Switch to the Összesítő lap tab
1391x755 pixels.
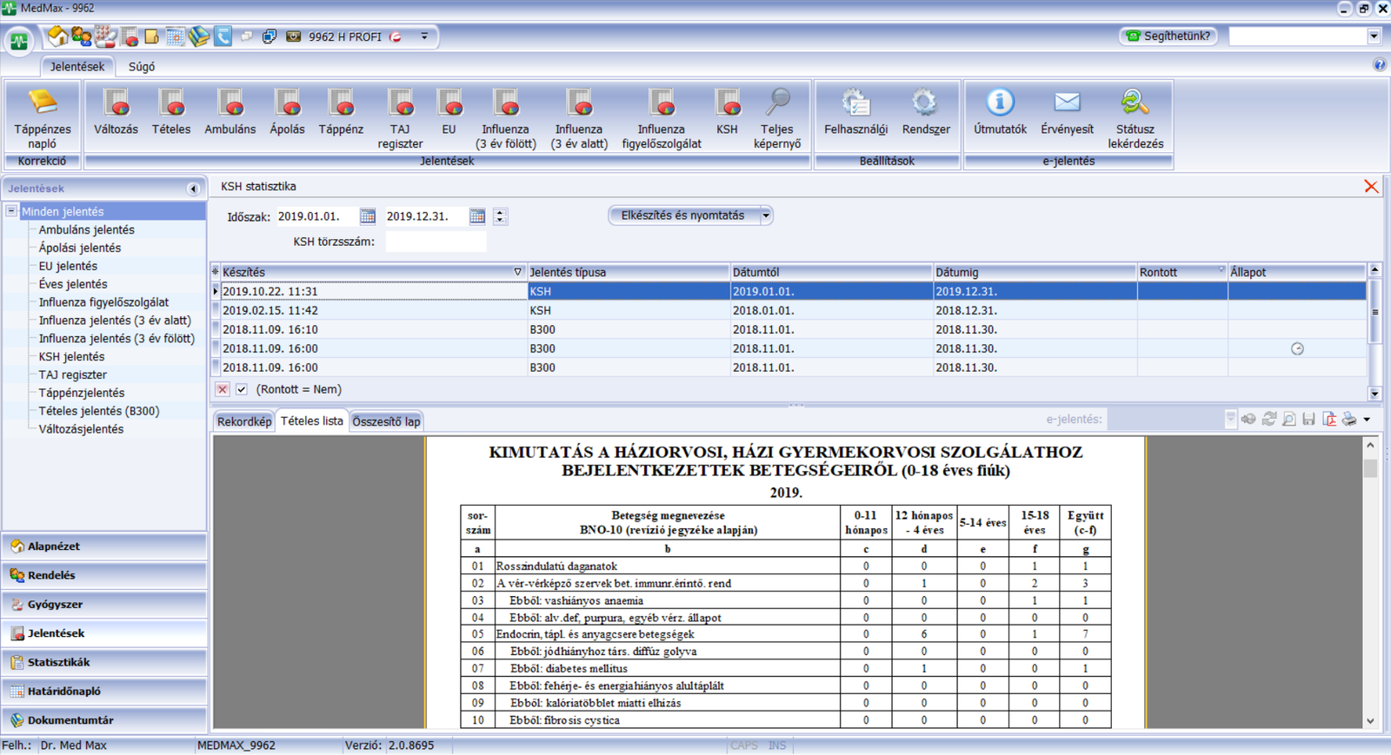coord(386,421)
